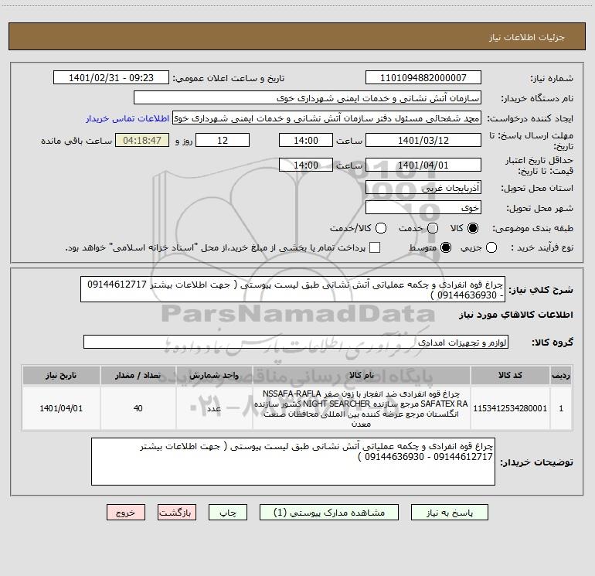Click the NIGHT SEARCHER product name cell
The width and height of the screenshot is (595, 576).
coord(362,408)
